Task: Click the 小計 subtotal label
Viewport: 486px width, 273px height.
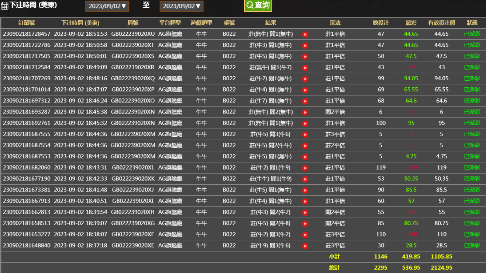Action: (334, 256)
